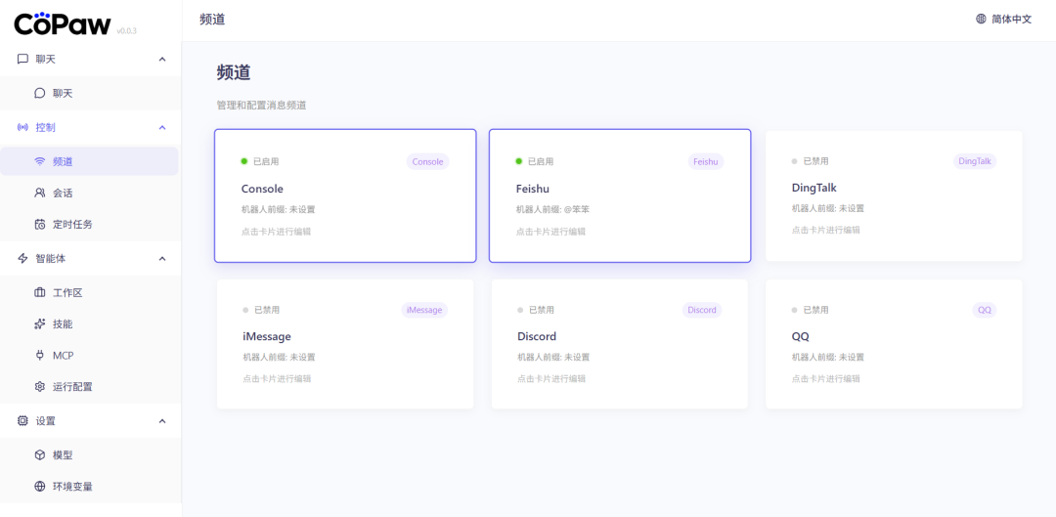The width and height of the screenshot is (1056, 517).
Task: Click the calendar icon for 定时任务
Action: 40,225
